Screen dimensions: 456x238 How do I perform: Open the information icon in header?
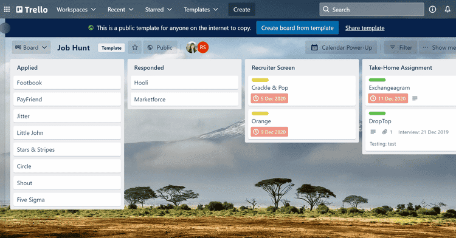[x=432, y=10]
